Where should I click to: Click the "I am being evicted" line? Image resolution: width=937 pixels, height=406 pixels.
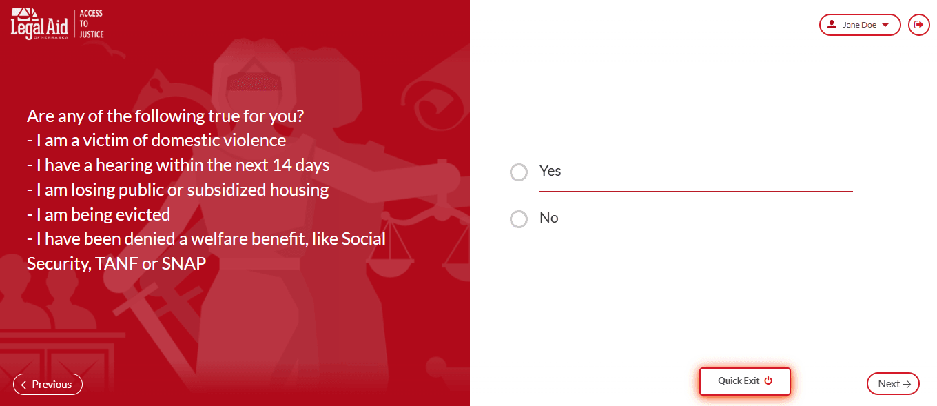coord(99,214)
